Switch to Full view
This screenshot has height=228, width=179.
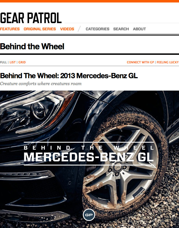(3, 62)
